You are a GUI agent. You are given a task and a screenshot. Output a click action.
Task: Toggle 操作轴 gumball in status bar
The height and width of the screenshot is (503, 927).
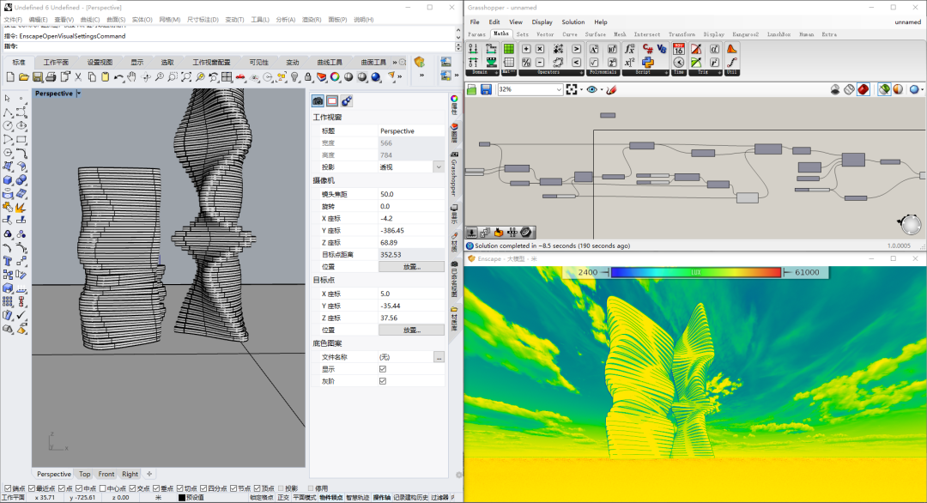pos(381,498)
